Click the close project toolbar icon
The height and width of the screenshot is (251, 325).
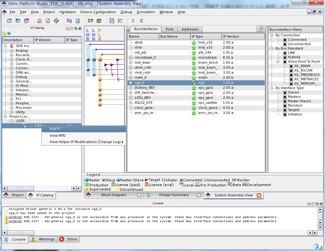pyautogui.click(x=26, y=21)
